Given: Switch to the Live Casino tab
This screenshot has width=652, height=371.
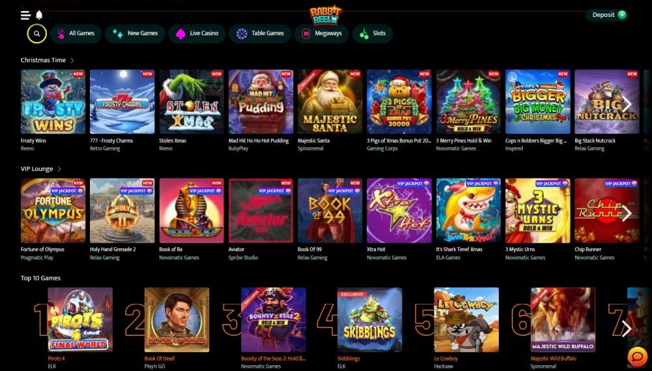Looking at the screenshot, I should point(197,34).
